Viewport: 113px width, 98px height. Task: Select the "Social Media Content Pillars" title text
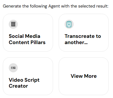pos(27,39)
